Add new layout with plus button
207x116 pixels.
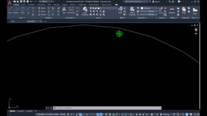coord(36,111)
